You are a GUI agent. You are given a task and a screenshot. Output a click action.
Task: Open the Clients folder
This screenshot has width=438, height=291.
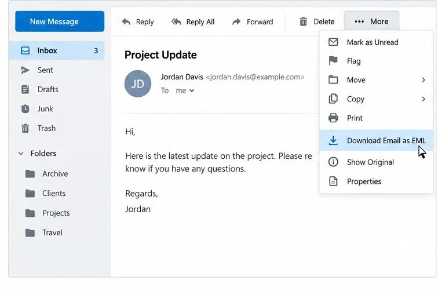tap(57, 194)
